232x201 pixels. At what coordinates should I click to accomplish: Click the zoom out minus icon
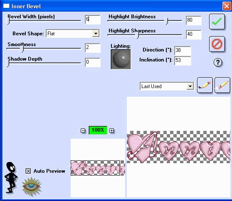pos(83,130)
